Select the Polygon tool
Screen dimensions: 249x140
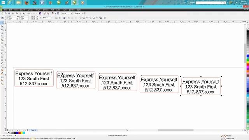pyautogui.click(x=2, y=50)
